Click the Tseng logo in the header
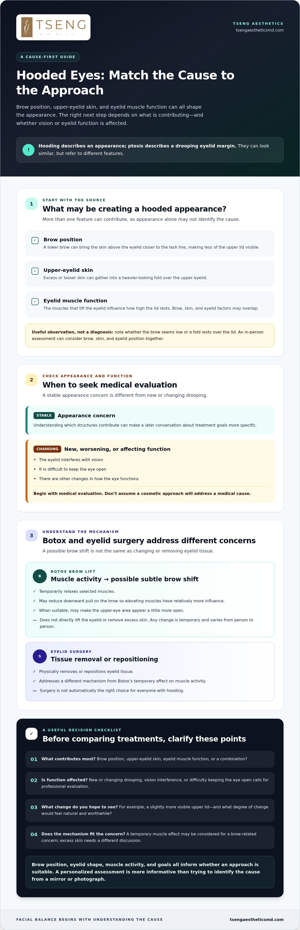300x930 pixels. pos(53,28)
